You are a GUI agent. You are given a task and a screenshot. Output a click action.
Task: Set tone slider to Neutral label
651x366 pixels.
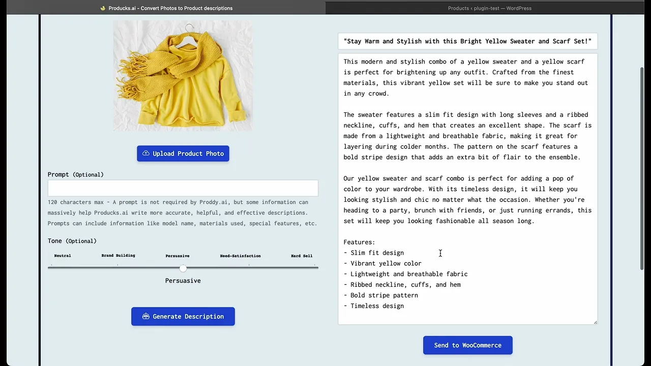[63, 256]
